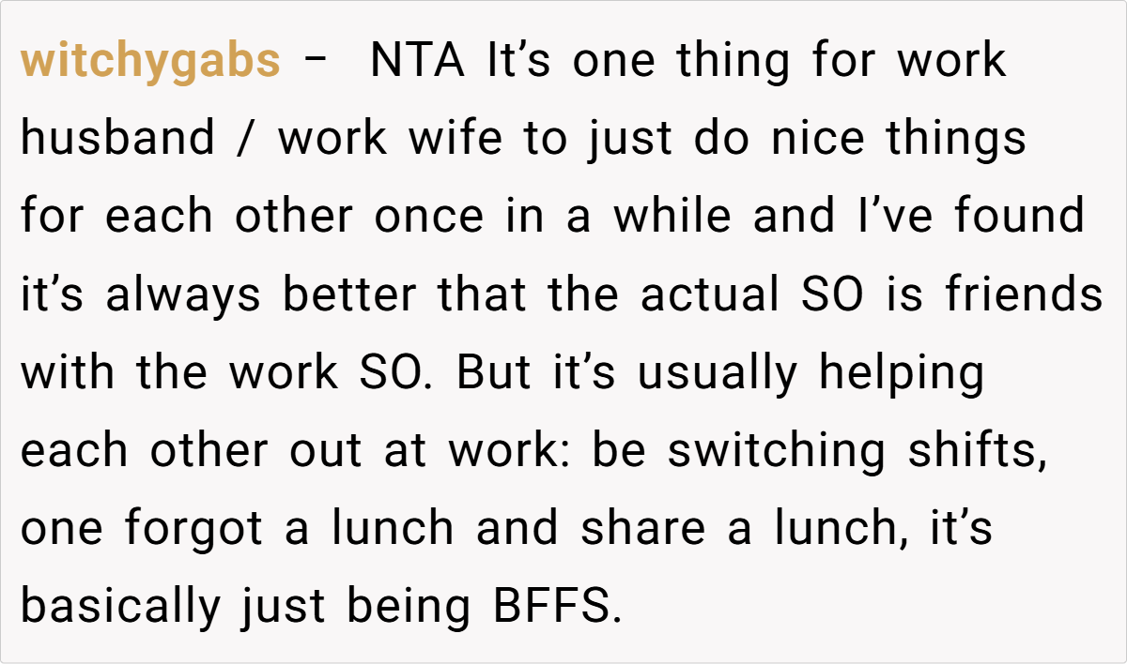This screenshot has width=1127, height=664.
Task: Click the word forgot in the comment
Action: point(194,529)
